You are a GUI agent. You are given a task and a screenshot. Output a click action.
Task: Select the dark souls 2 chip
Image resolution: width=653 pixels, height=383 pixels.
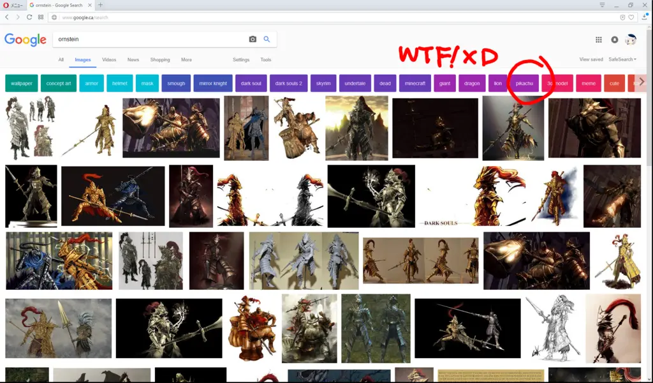pyautogui.click(x=289, y=84)
